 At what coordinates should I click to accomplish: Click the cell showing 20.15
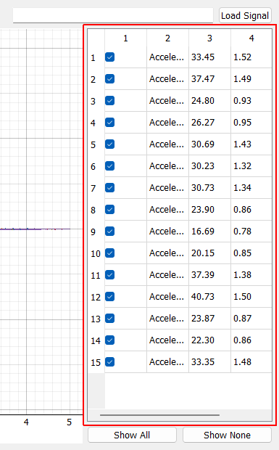pos(209,253)
